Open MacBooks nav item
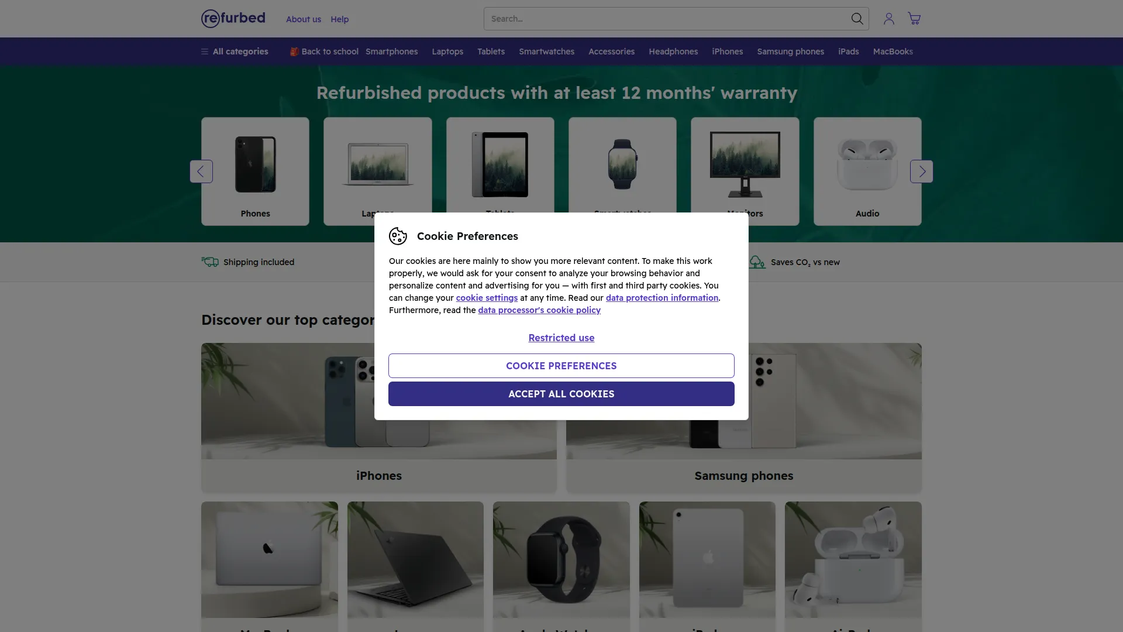1123x632 pixels. [893, 51]
